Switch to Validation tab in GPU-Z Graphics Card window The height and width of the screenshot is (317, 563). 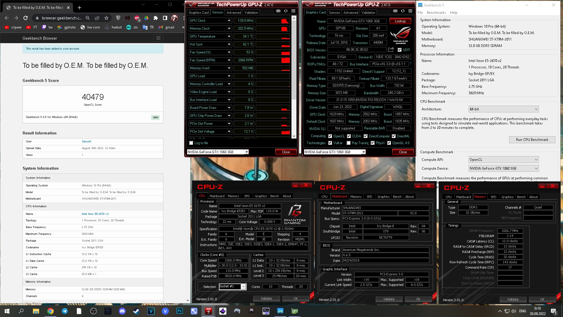point(368,13)
